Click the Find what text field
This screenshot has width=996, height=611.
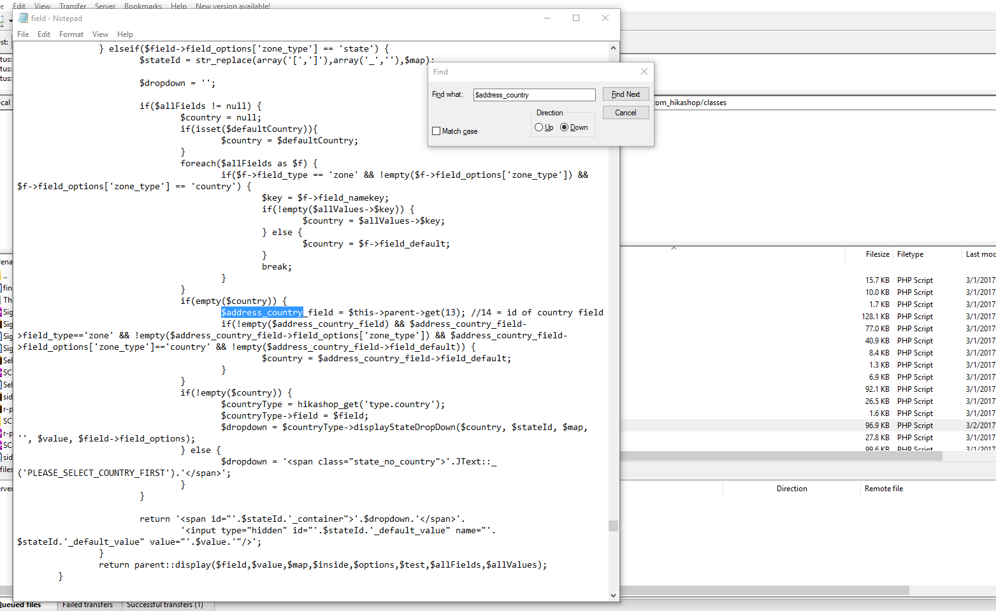[534, 95]
